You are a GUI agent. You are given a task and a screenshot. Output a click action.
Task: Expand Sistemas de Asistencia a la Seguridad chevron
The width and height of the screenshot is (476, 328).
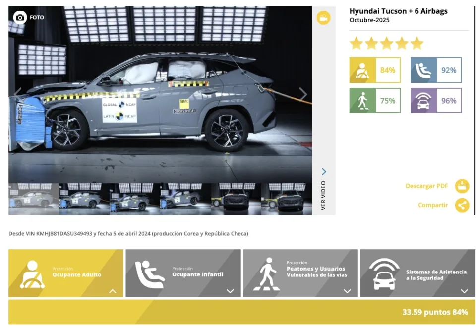(464, 291)
